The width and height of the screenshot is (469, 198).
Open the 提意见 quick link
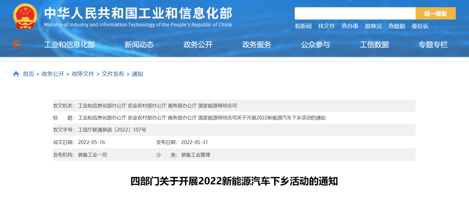373,26
